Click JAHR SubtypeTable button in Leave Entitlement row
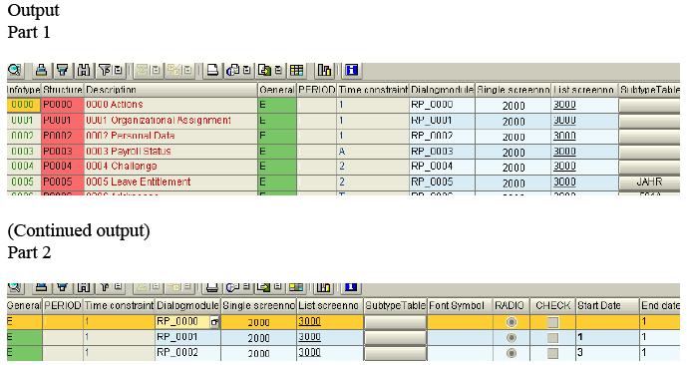This screenshot has width=687, height=365. (649, 182)
